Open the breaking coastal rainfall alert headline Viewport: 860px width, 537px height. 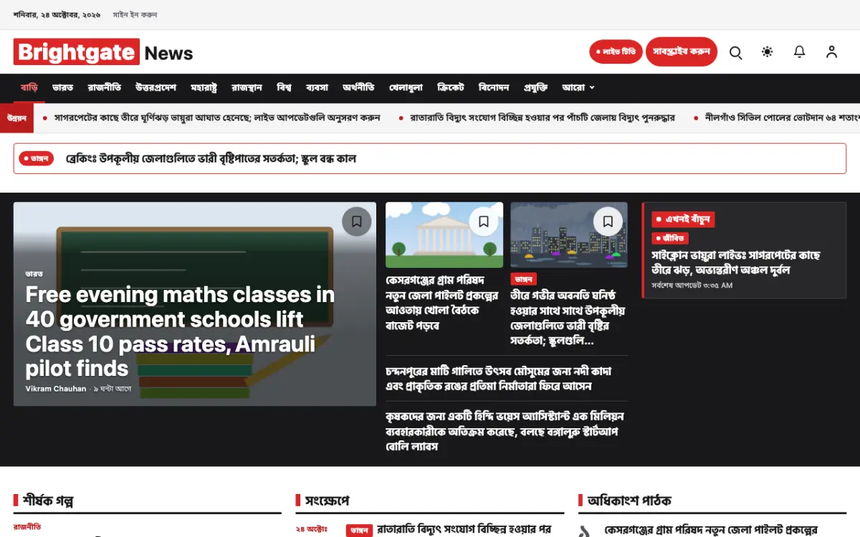coord(211,158)
